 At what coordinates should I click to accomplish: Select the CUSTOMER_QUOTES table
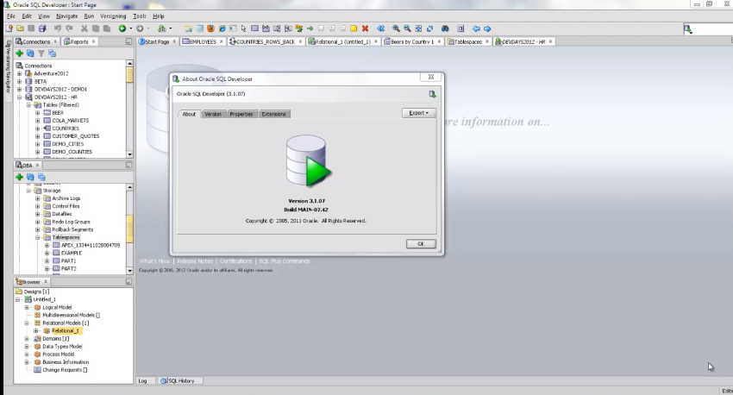point(75,136)
